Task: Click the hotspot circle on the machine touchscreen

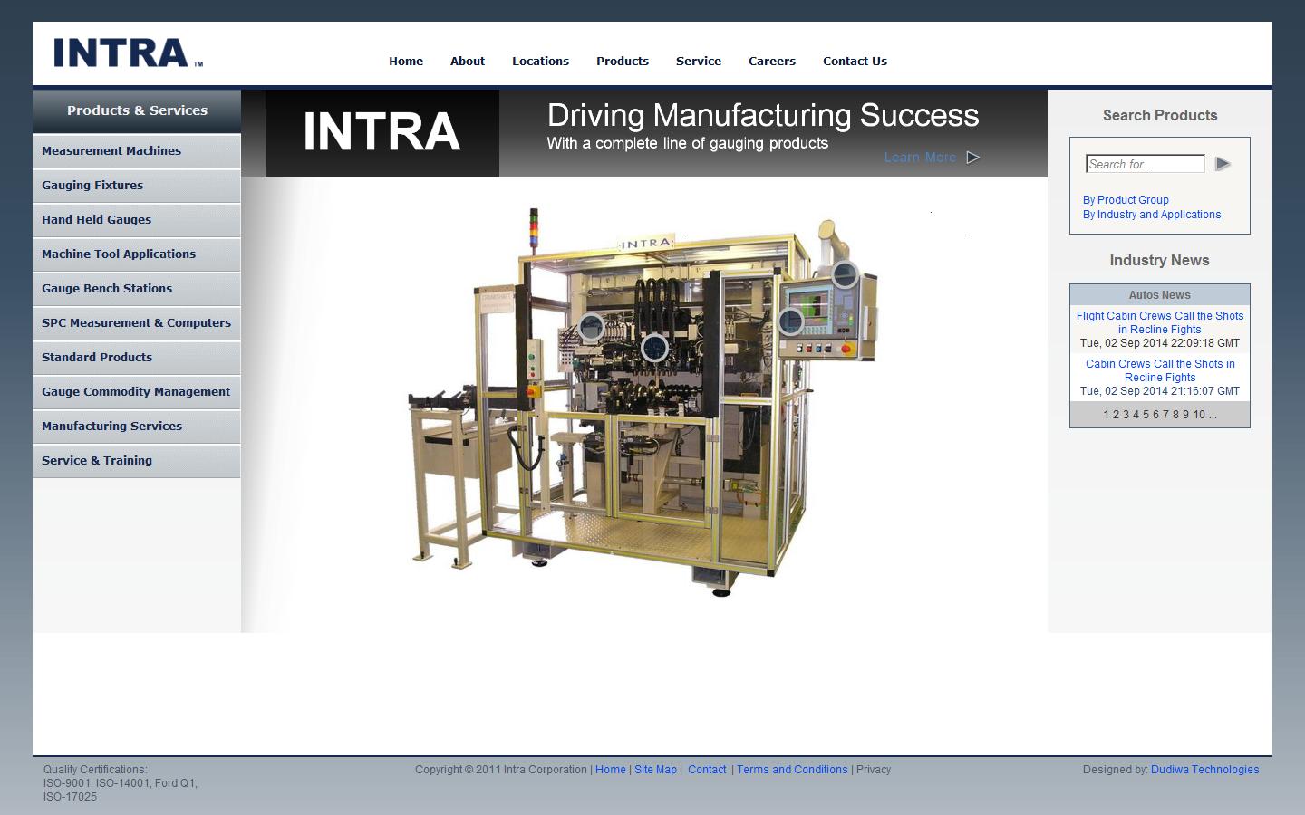Action: click(790, 321)
